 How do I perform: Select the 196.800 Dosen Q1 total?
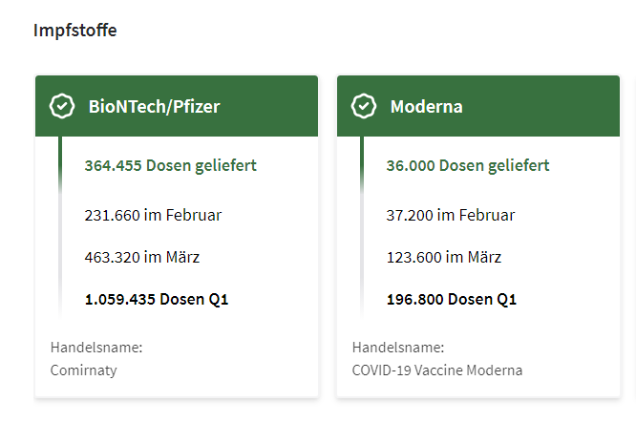point(452,299)
